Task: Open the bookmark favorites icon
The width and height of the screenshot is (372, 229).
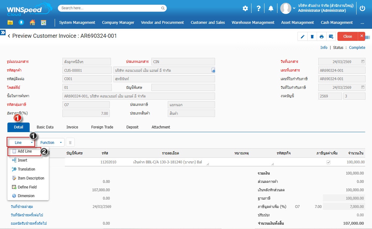Action: tap(21, 23)
